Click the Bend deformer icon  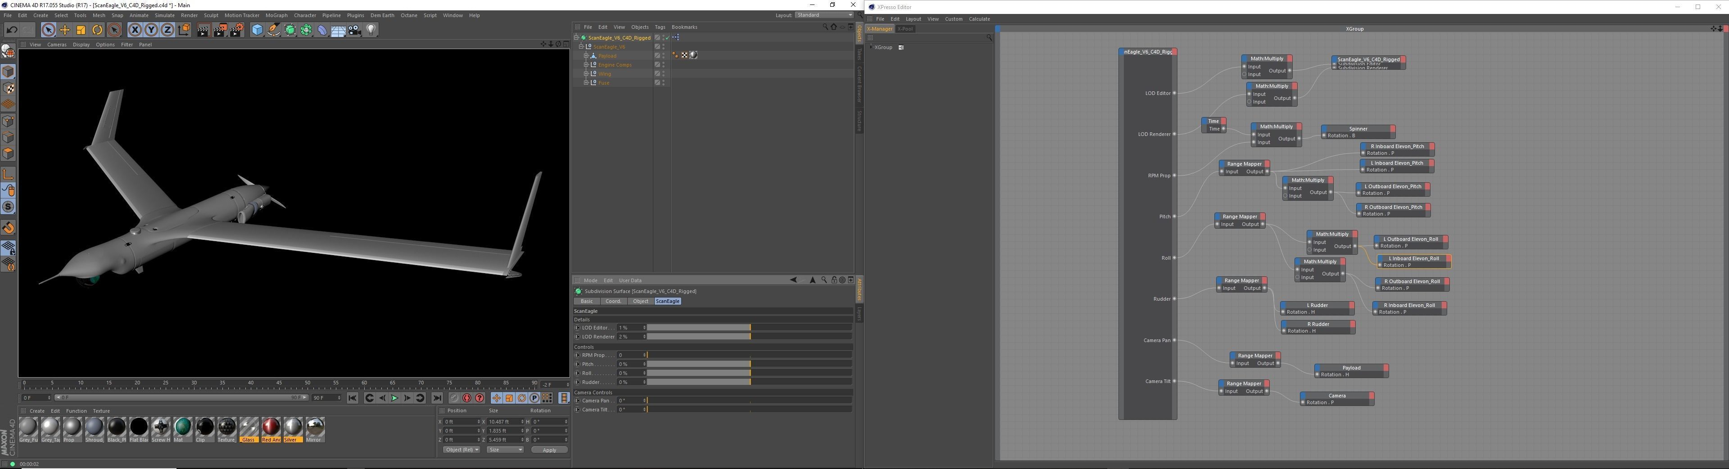pos(322,30)
